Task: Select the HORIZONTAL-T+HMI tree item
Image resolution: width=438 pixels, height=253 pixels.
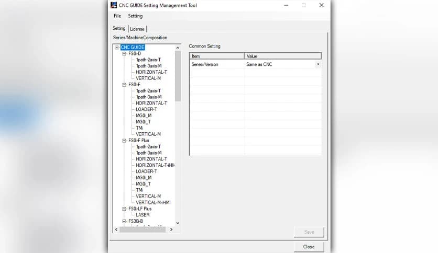Action: [x=155, y=165]
